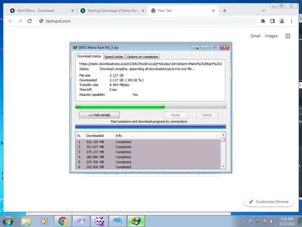Select connection row 2 with 301.927 MB
Viewport: 302px width, 227px height.
148,147
